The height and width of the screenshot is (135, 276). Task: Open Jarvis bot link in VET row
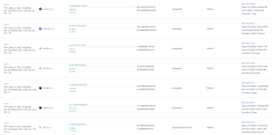[6, 123]
